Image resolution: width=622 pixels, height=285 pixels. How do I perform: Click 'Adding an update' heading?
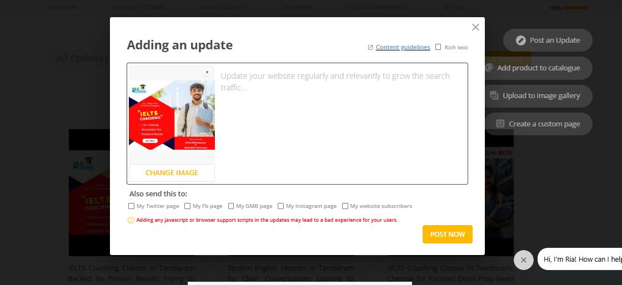coord(180,45)
